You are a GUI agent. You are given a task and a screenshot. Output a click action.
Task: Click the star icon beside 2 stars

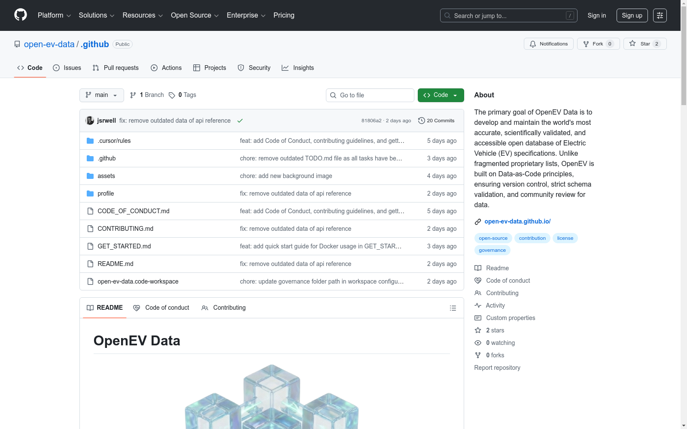tap(478, 330)
